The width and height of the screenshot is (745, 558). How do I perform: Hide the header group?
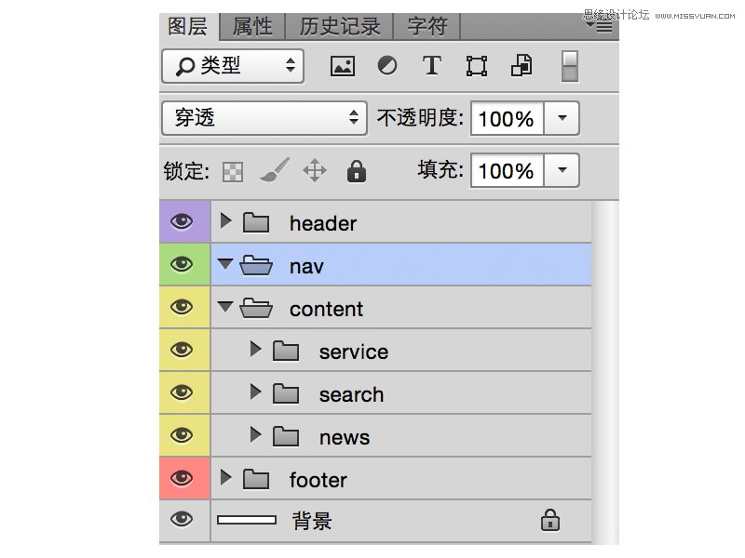(183, 221)
